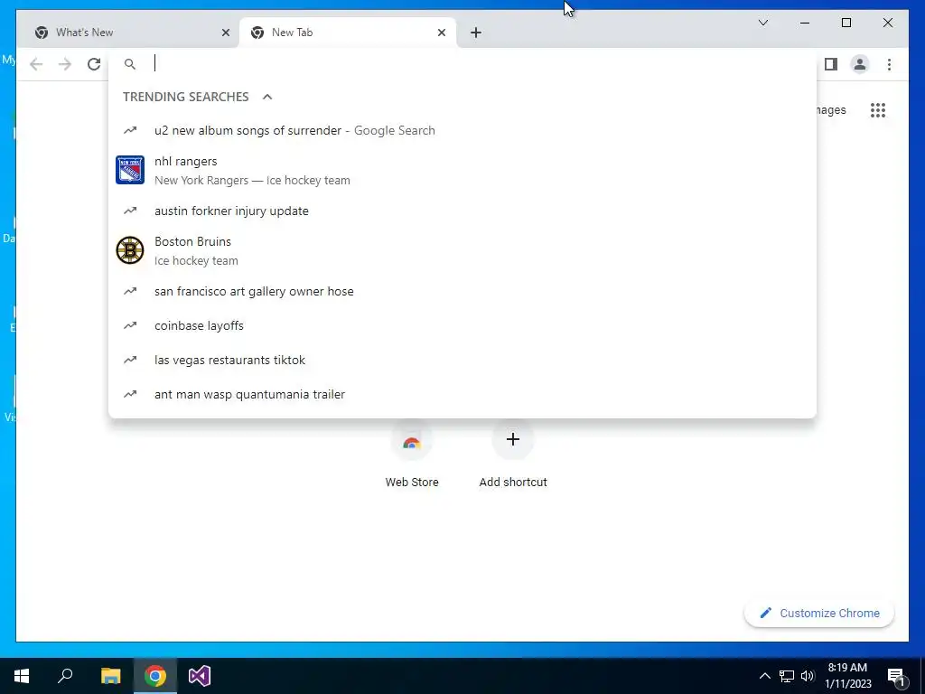Choose ant man wasp quantumania trailer
Screen dimensions: 925x694
tap(462, 394)
